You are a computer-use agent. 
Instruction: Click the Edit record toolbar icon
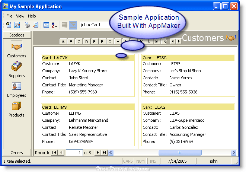[x=17, y=25]
